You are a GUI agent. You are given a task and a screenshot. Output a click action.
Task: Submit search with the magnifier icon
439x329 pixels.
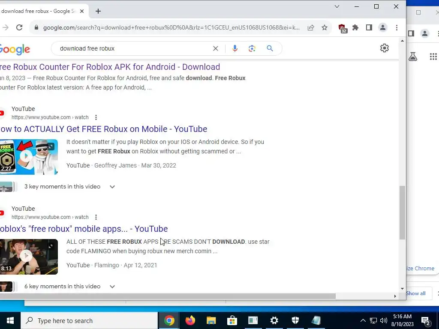(270, 48)
